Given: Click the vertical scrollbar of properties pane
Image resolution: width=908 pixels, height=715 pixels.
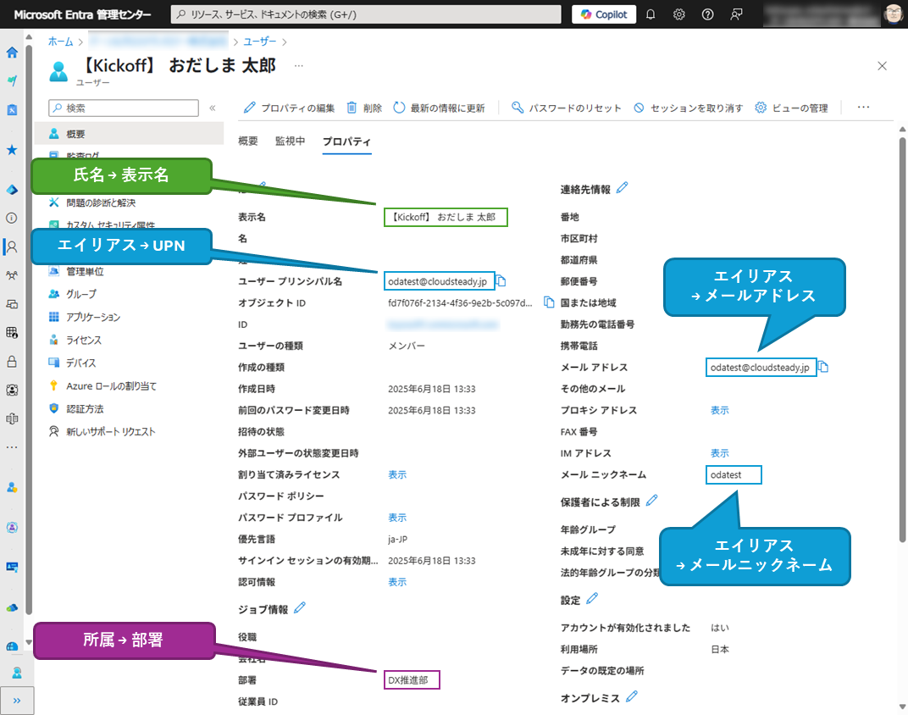Looking at the screenshot, I should click(902, 339).
